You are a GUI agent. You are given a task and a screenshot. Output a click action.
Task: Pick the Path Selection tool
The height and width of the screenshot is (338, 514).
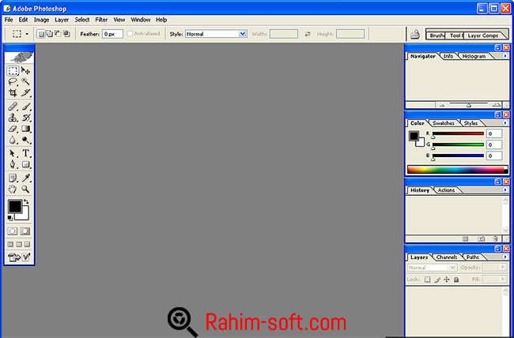13,153
